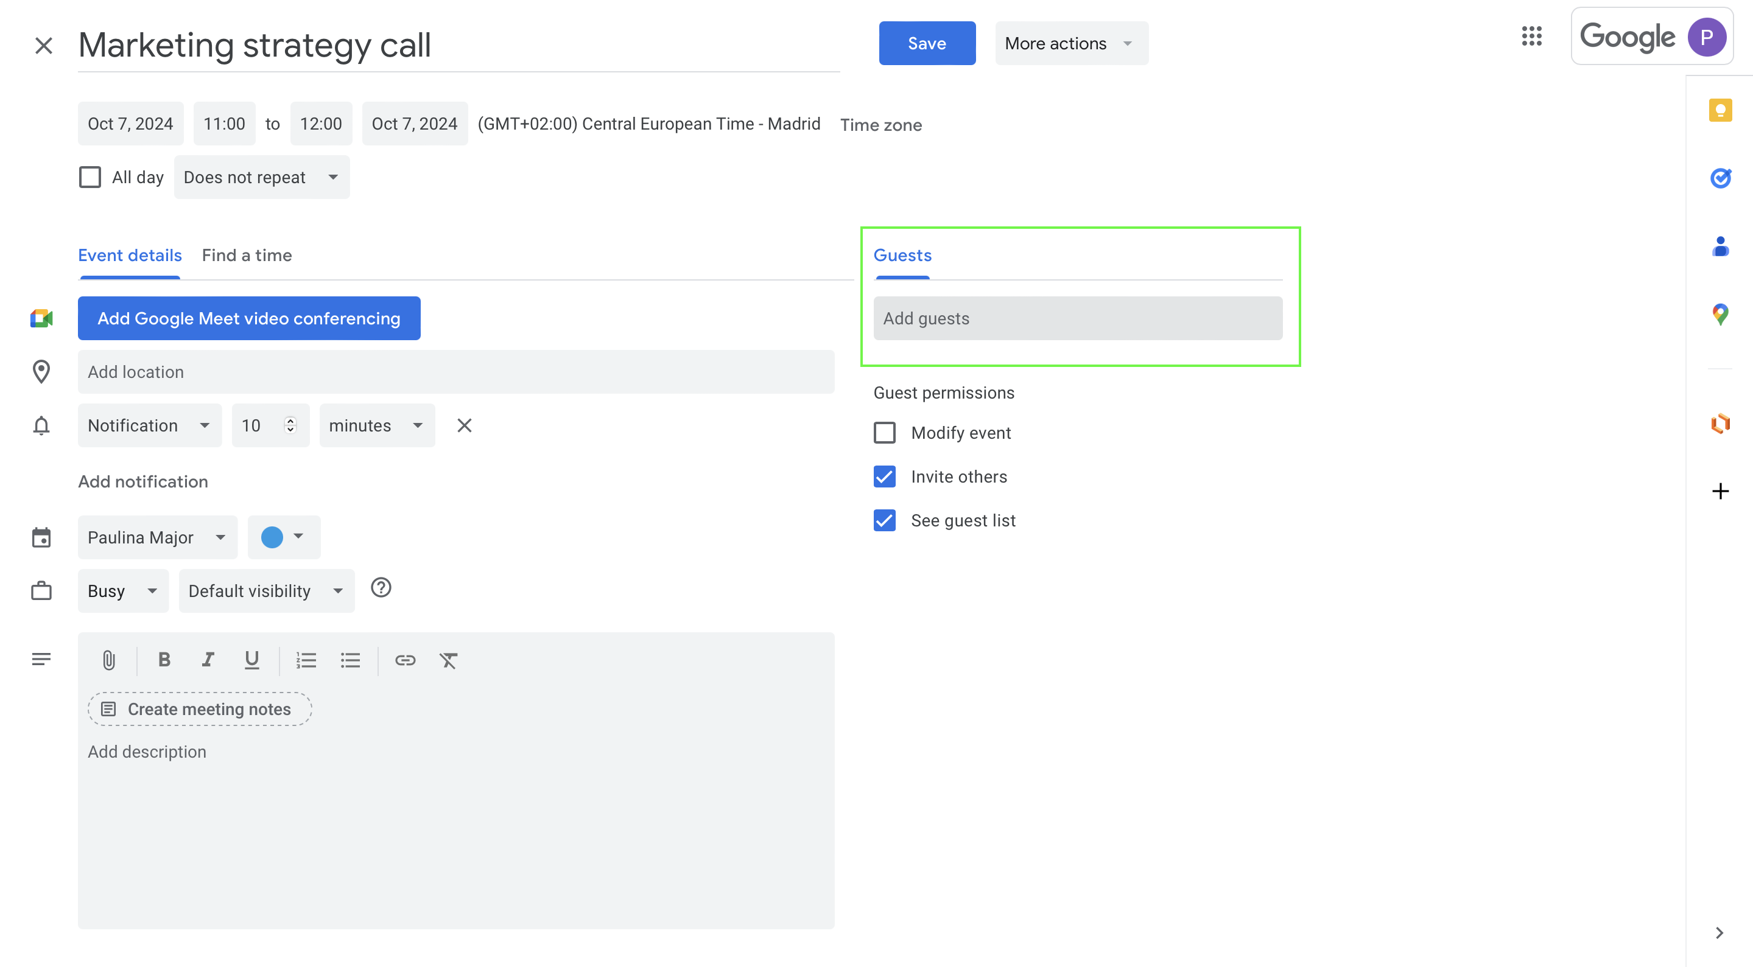Open Google Maps in the side panel

pyautogui.click(x=1720, y=314)
